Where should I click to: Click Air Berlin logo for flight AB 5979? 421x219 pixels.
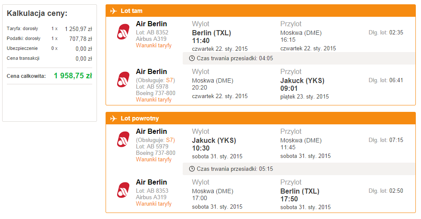pos(123,139)
